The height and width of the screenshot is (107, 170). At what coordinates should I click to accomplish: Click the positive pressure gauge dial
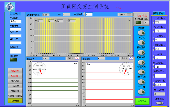coord(126,69)
